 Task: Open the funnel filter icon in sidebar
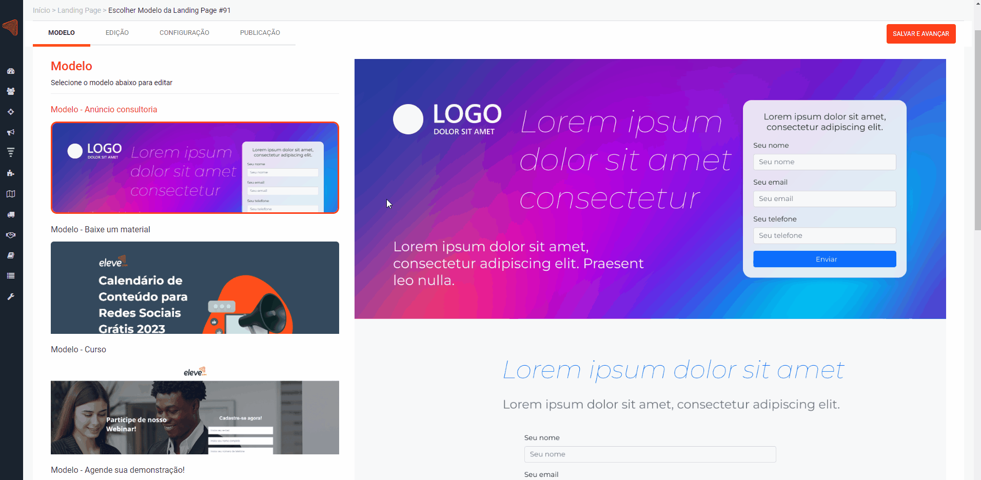point(11,152)
